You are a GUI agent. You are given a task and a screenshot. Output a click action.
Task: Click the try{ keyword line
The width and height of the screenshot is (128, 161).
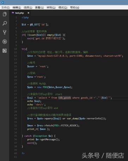point(24,49)
